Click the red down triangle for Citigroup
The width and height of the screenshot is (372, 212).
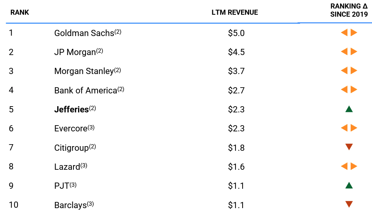click(349, 147)
